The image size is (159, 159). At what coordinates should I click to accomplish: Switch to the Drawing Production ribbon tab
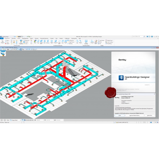(x=44, y=38)
